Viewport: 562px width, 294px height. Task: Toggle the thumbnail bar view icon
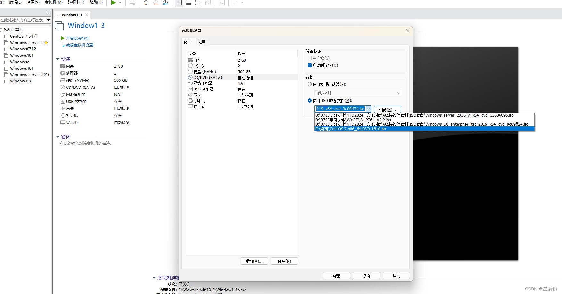[x=189, y=3]
